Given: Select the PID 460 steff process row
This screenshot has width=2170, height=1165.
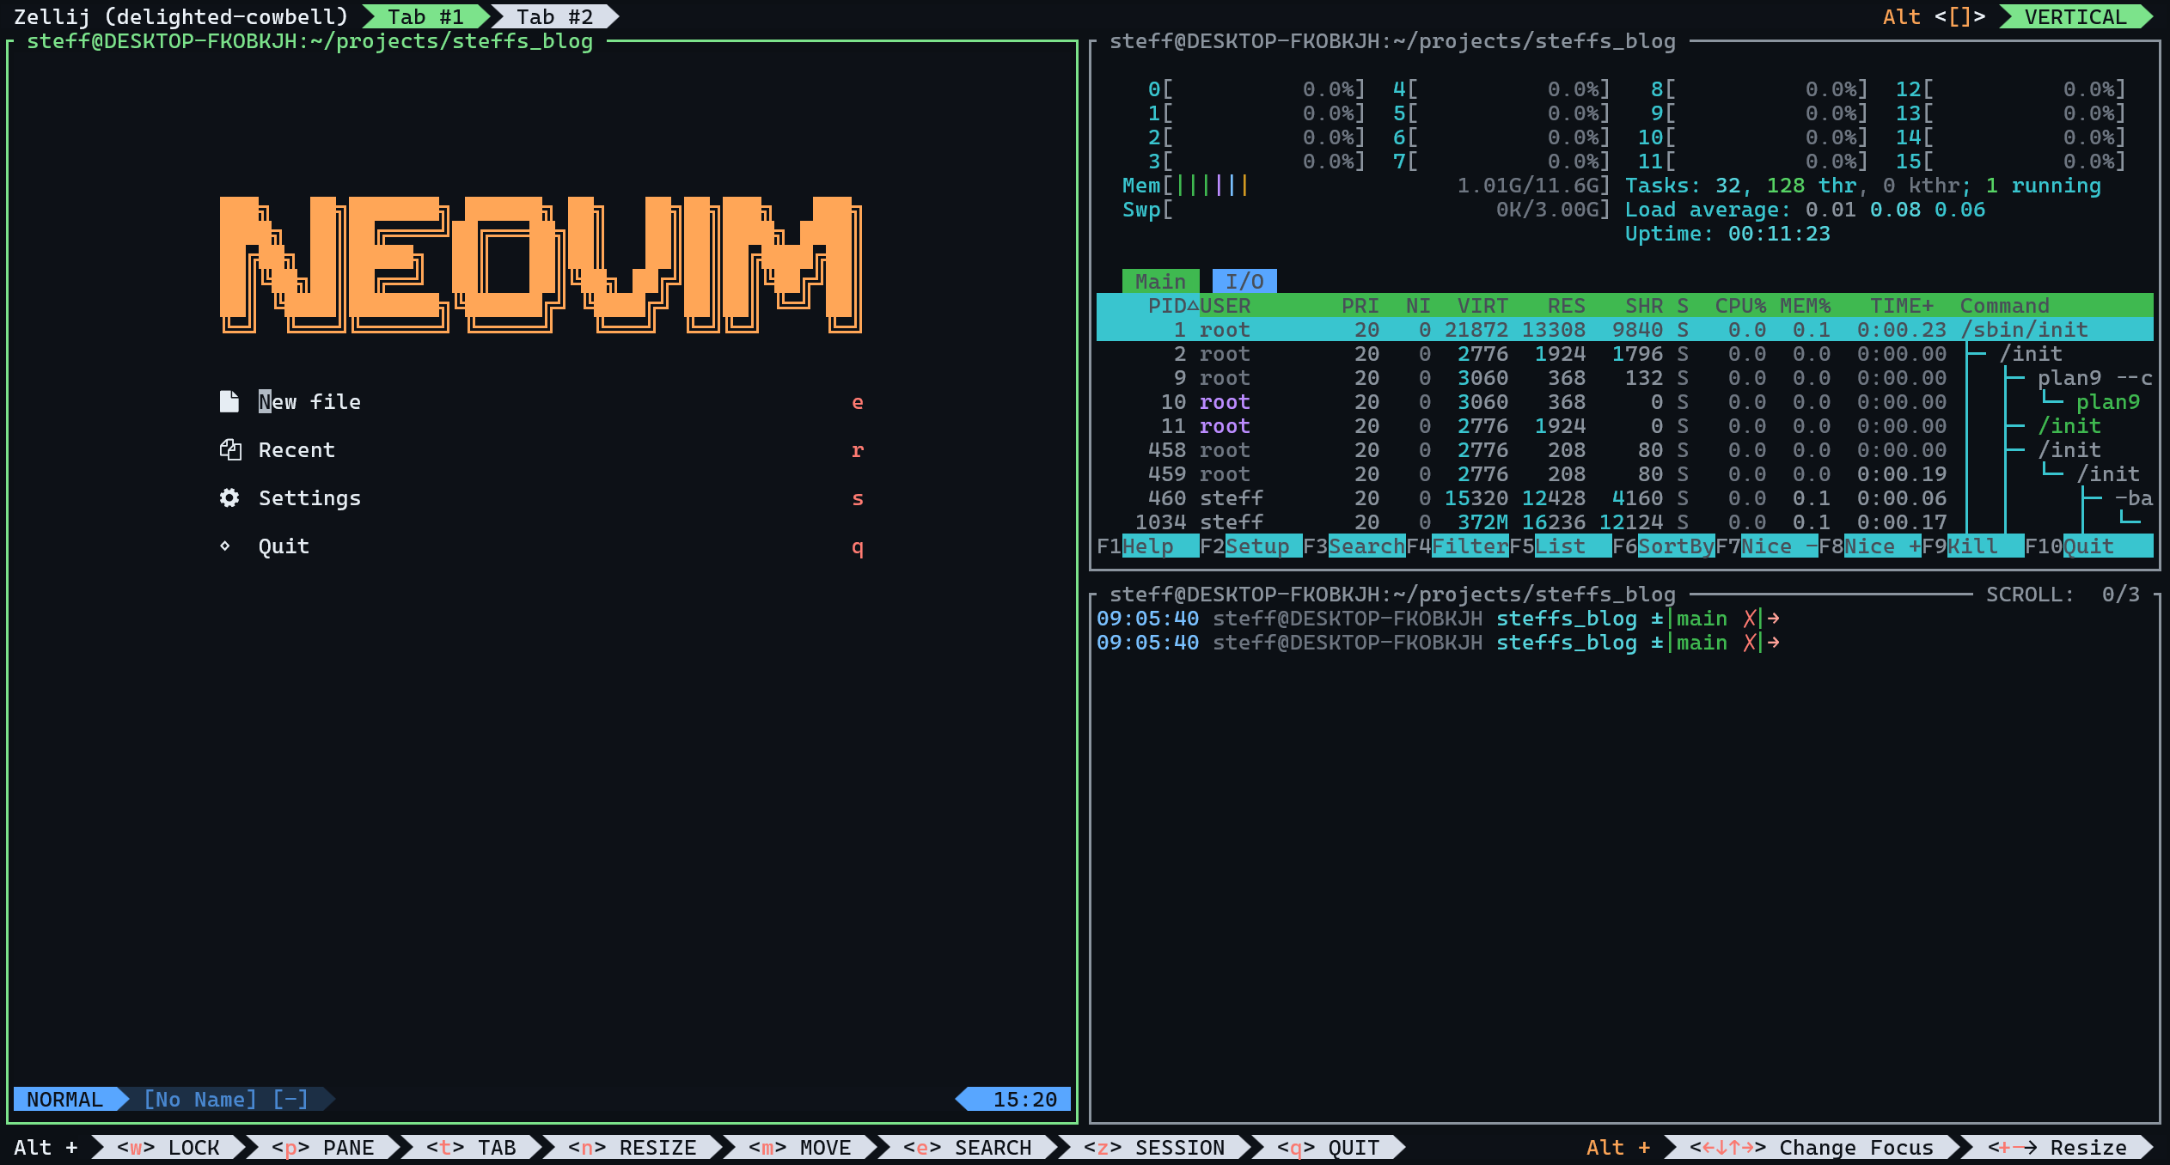Looking at the screenshot, I should click(1625, 498).
